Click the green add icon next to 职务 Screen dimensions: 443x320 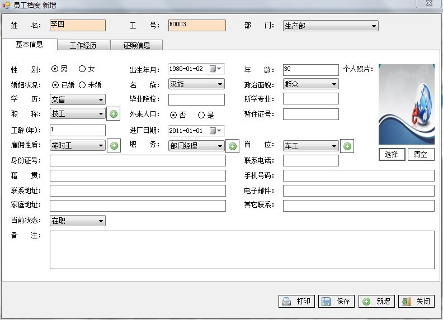(x=233, y=146)
